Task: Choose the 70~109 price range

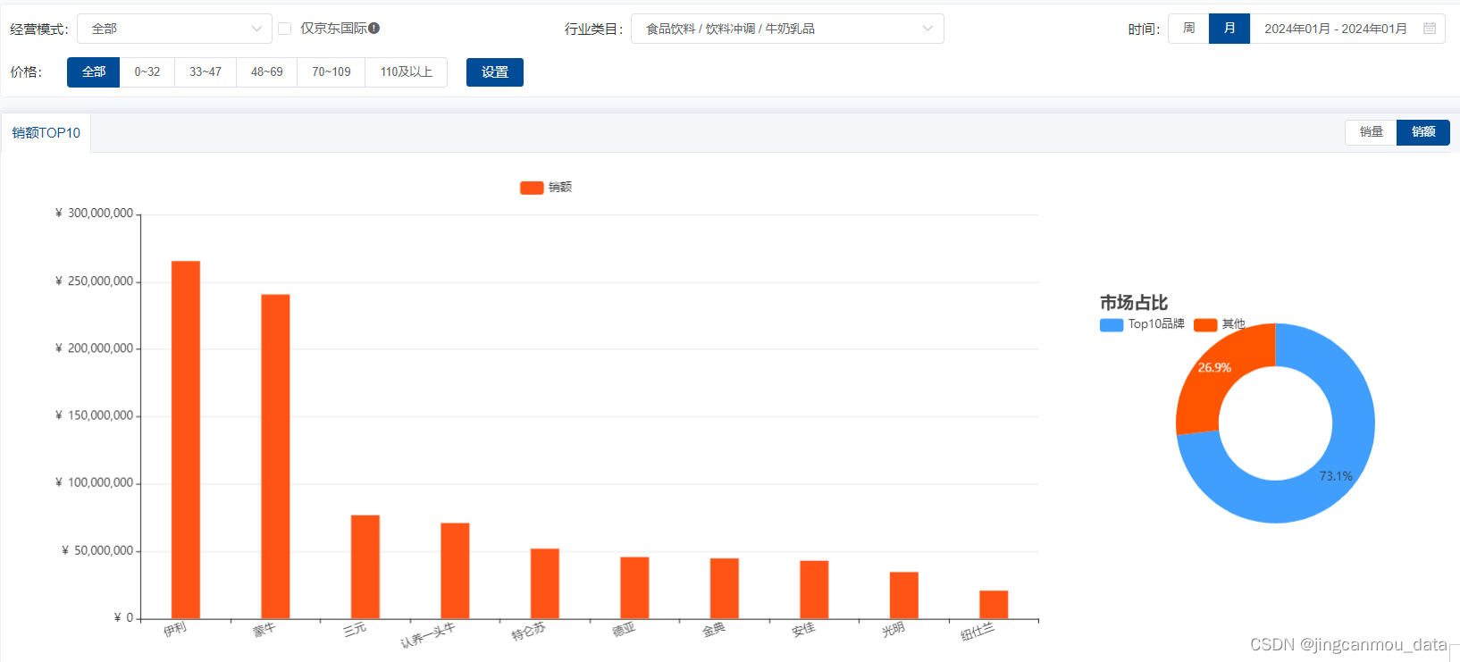Action: tap(331, 72)
